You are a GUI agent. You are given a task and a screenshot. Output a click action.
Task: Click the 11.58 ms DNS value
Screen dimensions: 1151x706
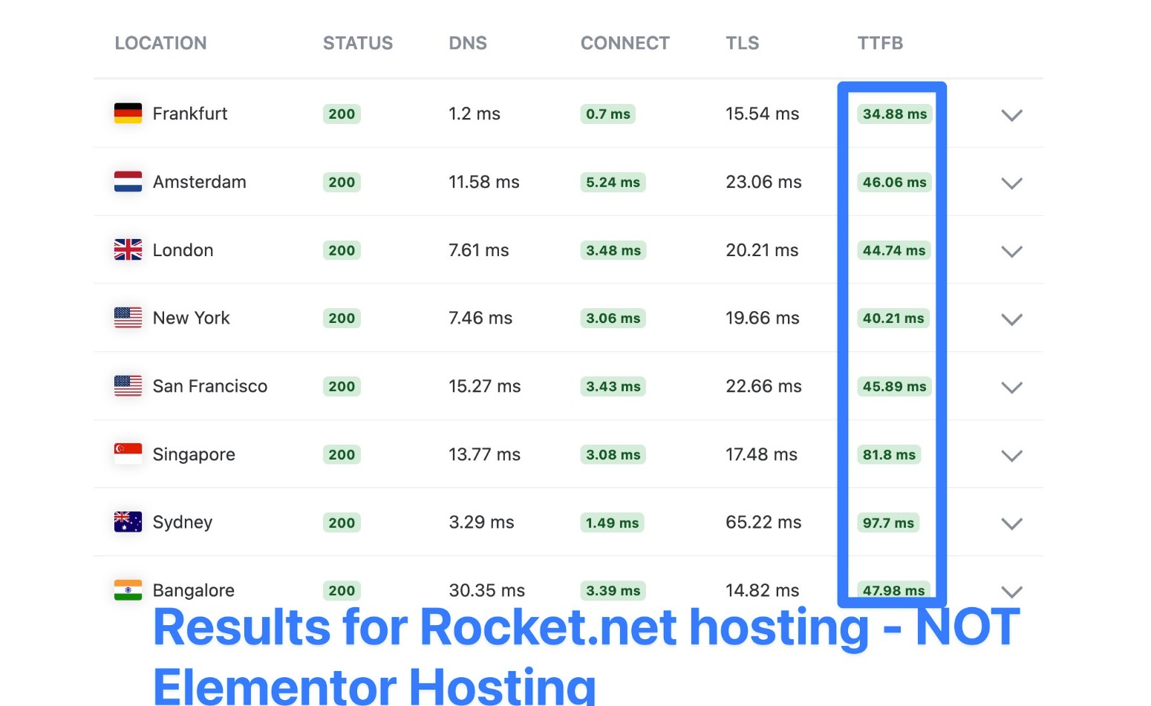click(x=484, y=182)
